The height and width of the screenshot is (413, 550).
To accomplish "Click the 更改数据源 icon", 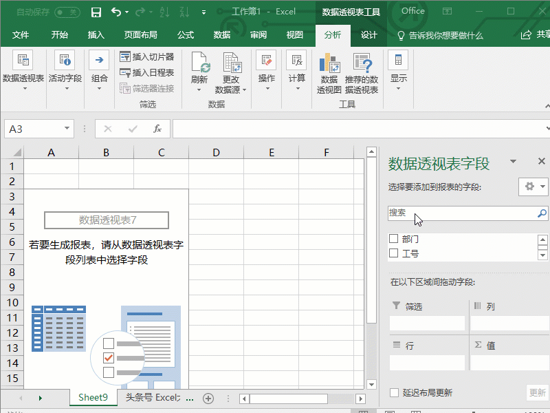I will pyautogui.click(x=231, y=63).
